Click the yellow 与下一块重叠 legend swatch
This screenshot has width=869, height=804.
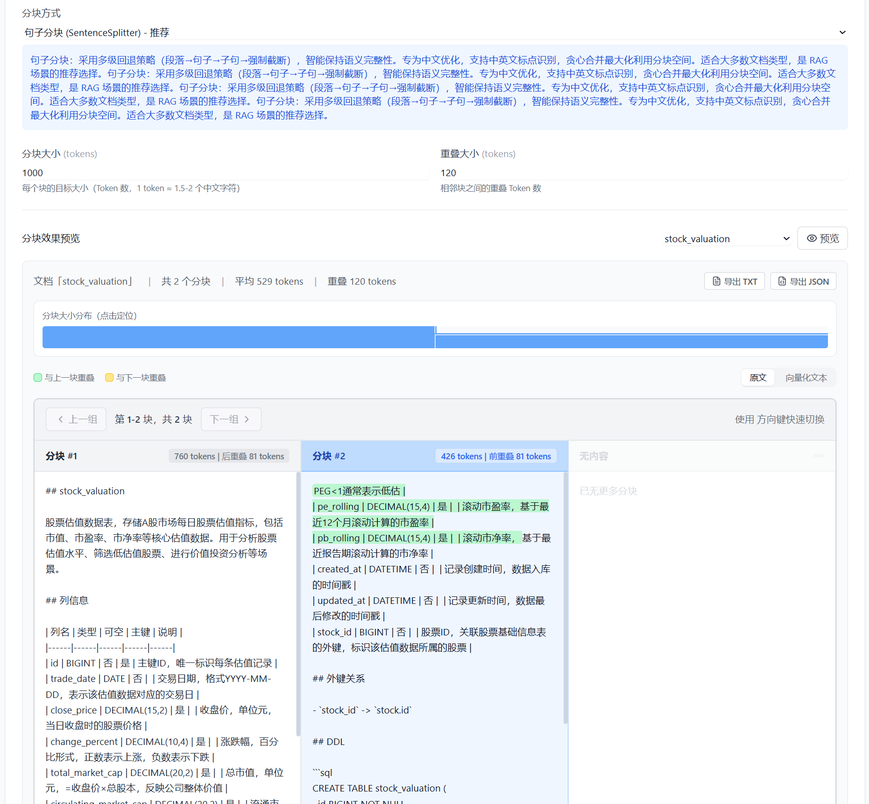click(x=109, y=378)
